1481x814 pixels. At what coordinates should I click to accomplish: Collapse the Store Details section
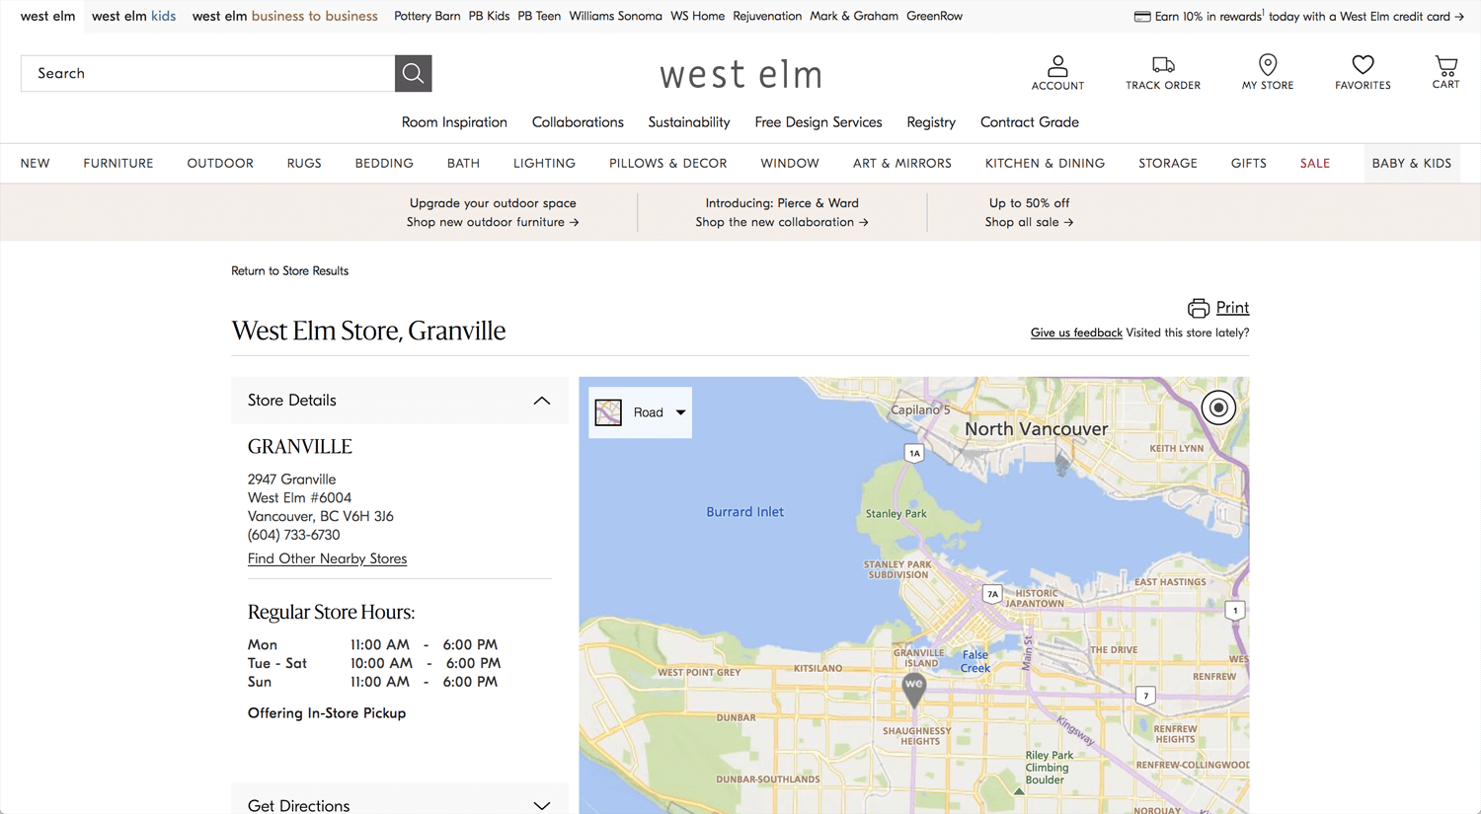click(541, 401)
